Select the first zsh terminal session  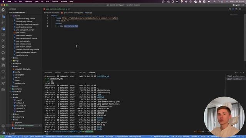click(236, 76)
